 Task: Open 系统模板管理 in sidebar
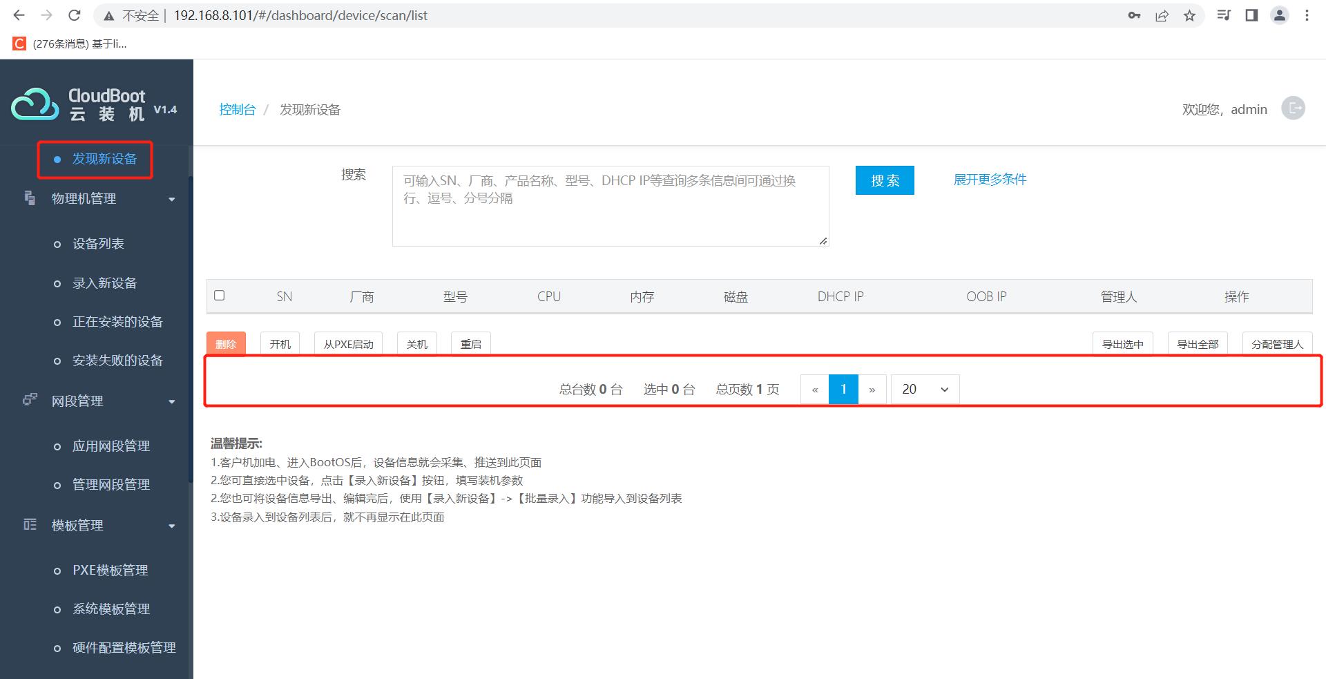pyautogui.click(x=111, y=609)
